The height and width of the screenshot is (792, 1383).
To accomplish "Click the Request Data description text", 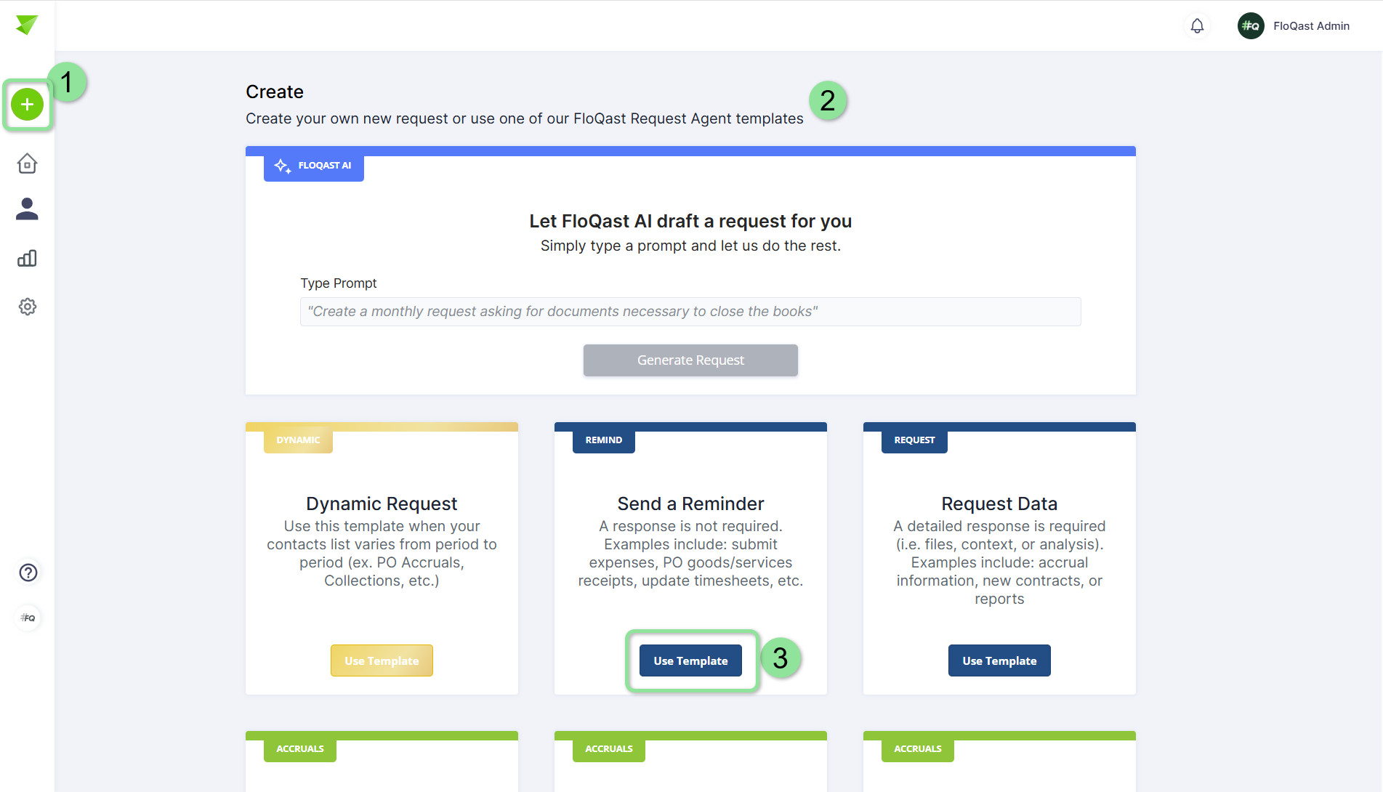I will point(999,562).
